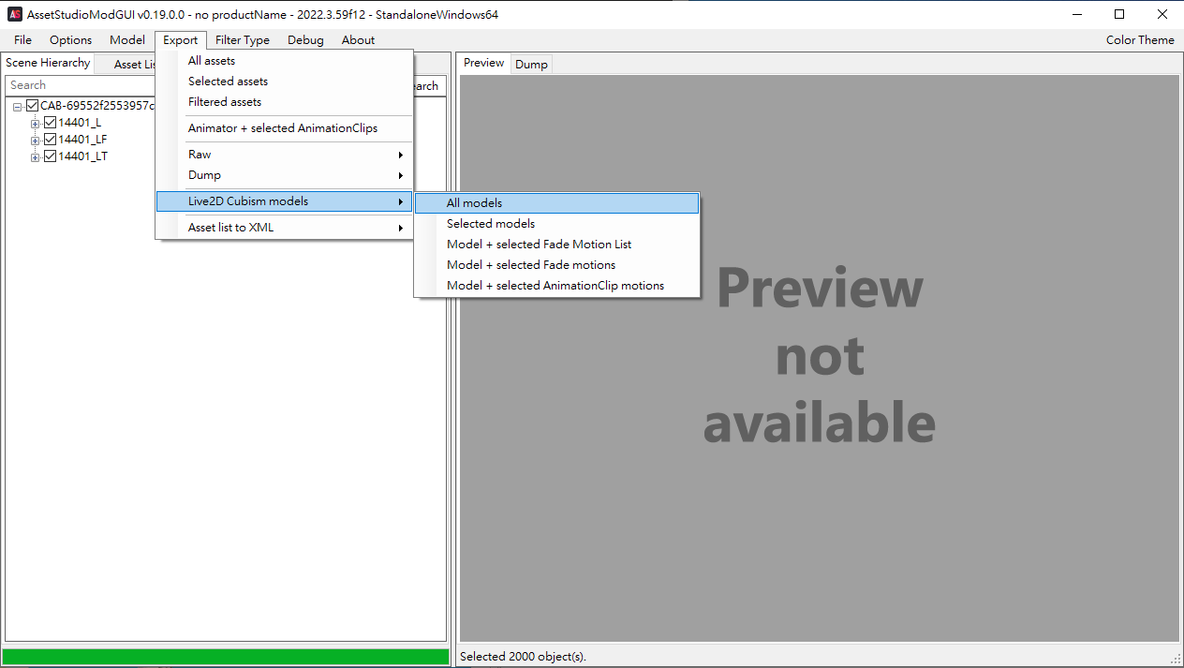This screenshot has width=1184, height=668.
Task: Select Model + selected Fade Motion List
Action: click(x=539, y=245)
